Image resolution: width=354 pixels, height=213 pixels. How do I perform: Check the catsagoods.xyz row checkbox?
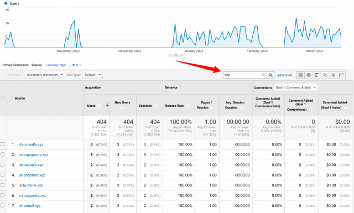(x=2, y=195)
